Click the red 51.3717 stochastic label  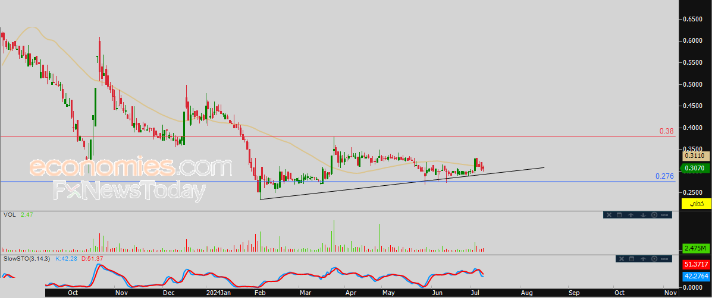pos(695,264)
